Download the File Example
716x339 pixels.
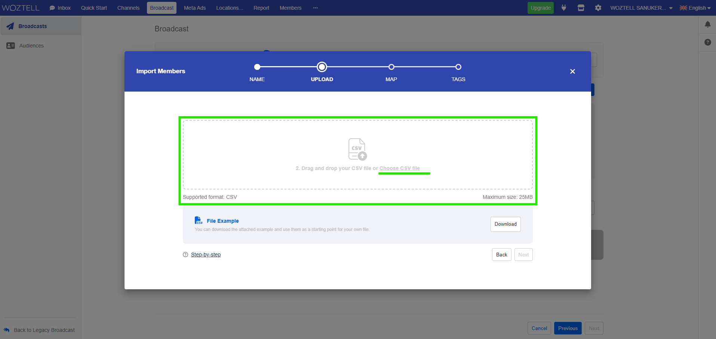pyautogui.click(x=505, y=224)
